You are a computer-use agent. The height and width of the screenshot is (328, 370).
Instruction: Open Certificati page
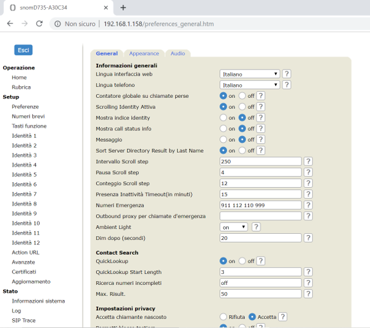(24, 272)
